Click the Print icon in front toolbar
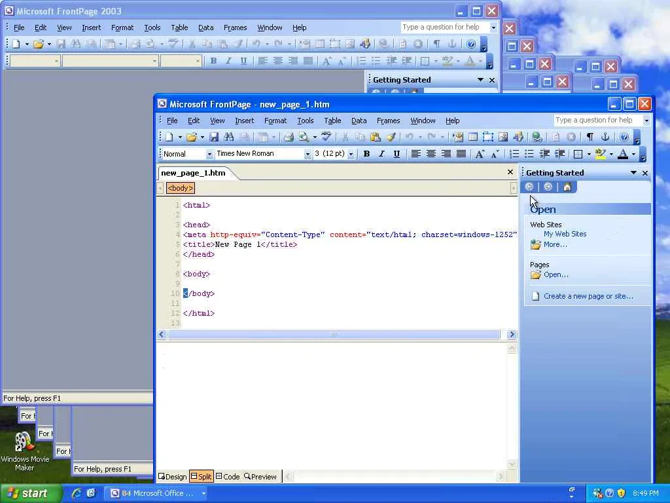This screenshot has width=670, height=503. pyautogui.click(x=289, y=137)
